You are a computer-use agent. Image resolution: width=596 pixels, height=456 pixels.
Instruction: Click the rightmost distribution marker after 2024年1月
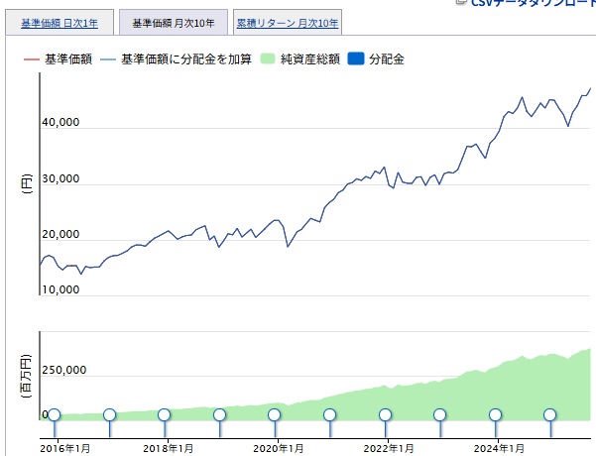pyautogui.click(x=549, y=415)
